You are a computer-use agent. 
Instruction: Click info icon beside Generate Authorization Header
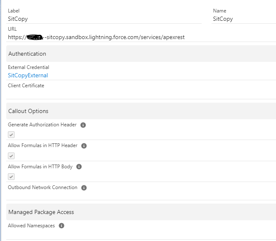coord(83,125)
